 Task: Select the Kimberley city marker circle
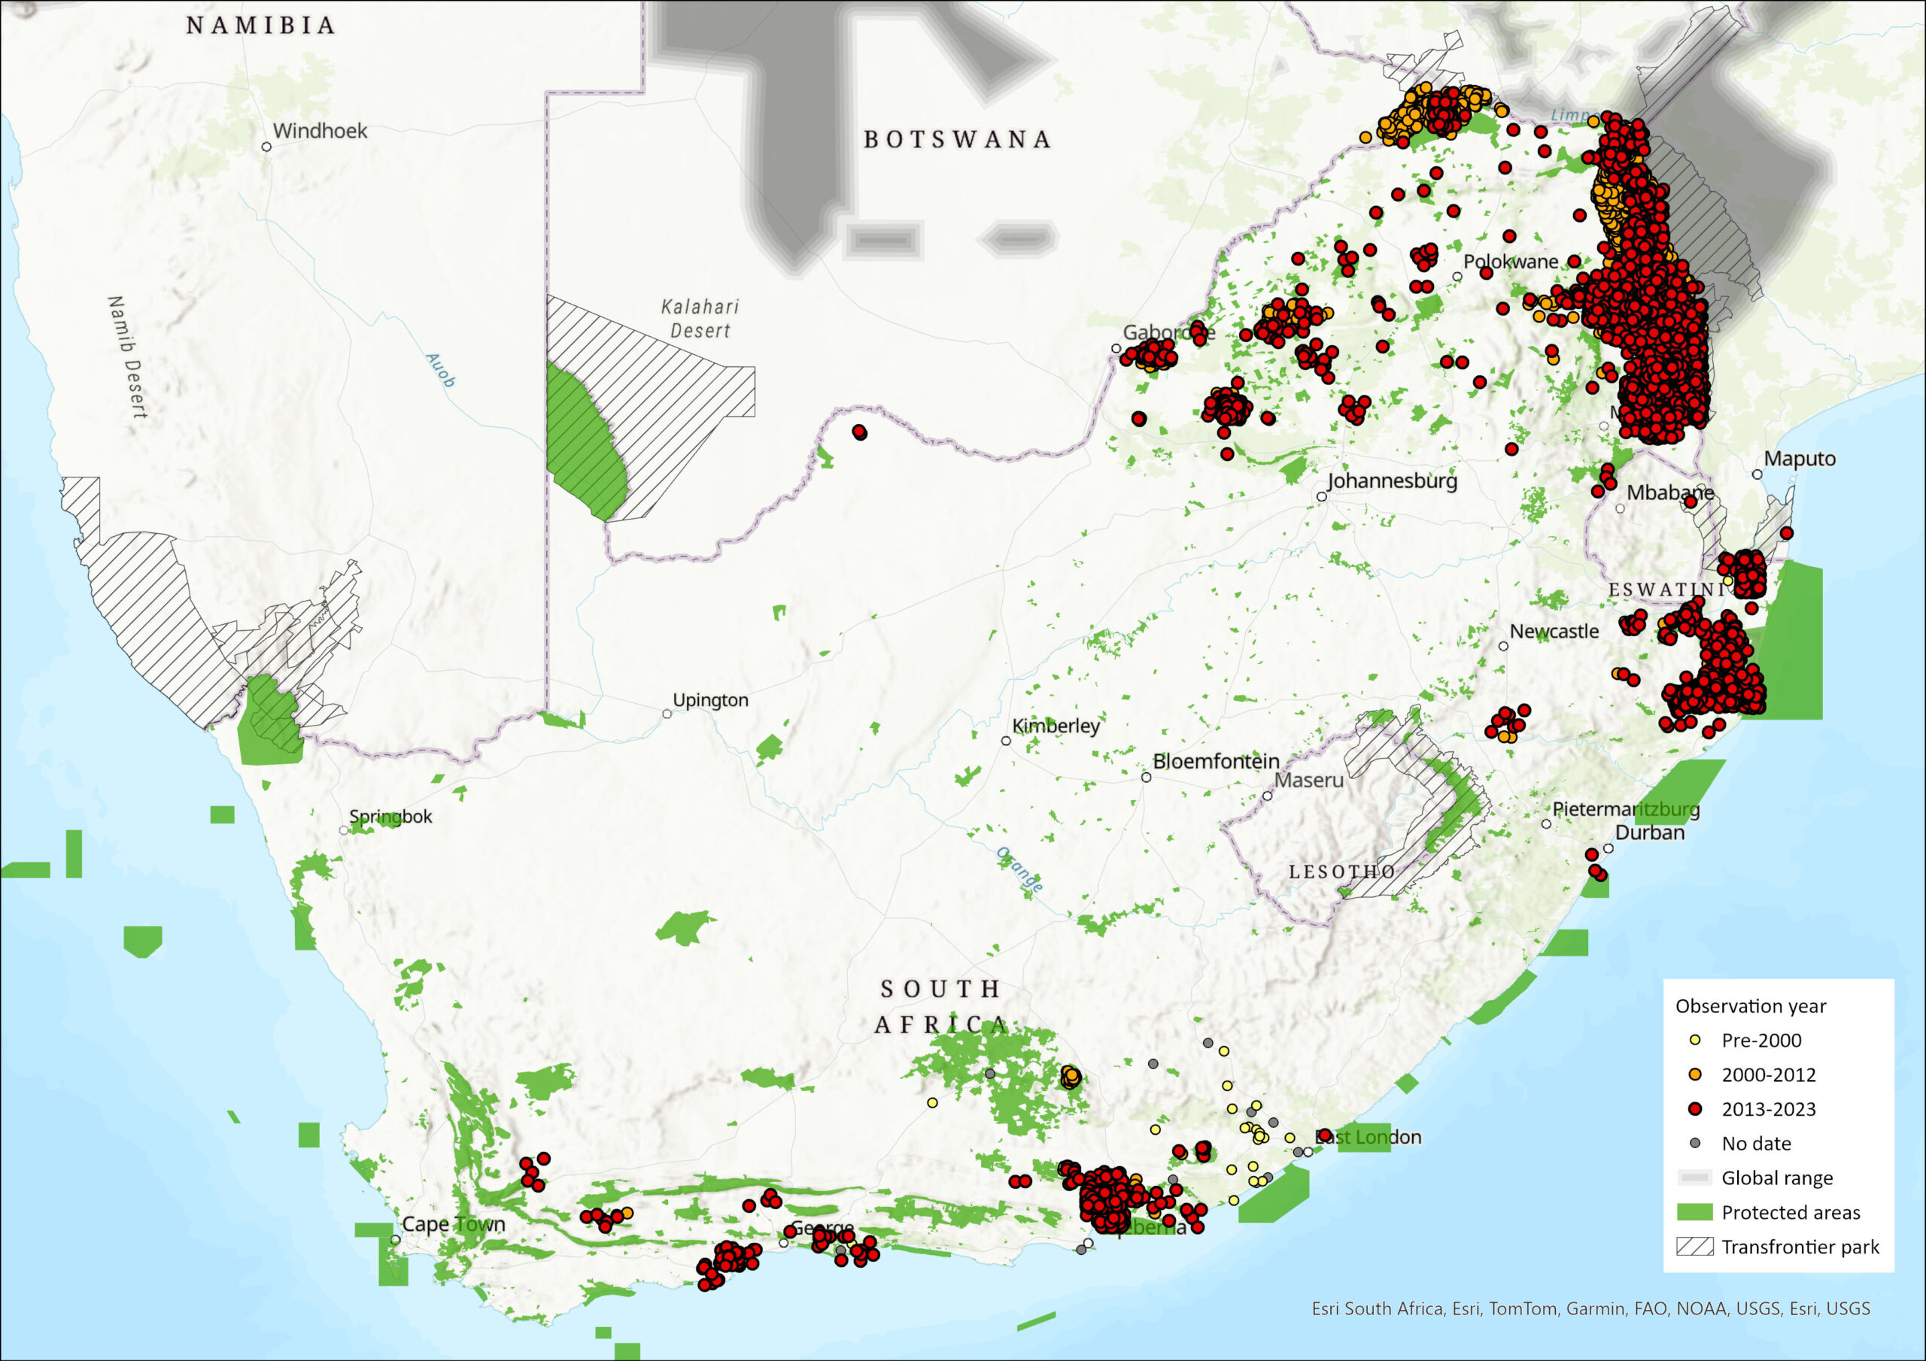click(1006, 741)
